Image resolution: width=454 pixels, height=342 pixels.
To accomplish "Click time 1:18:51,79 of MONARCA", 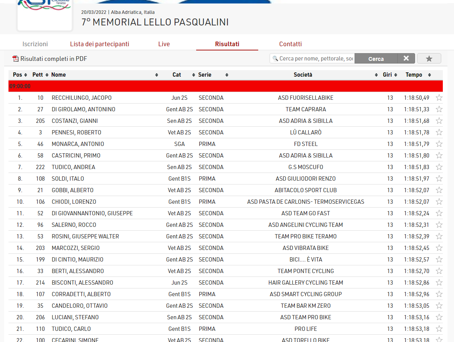I will click(x=417, y=144).
